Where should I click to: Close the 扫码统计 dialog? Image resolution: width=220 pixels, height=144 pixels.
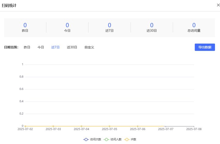pos(218,5)
